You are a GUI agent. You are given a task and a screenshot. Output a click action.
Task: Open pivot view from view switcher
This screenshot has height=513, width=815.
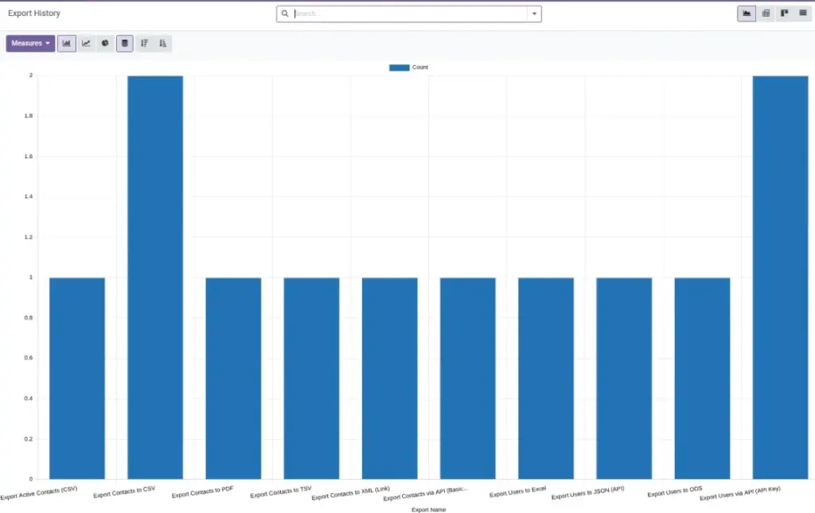tap(766, 14)
